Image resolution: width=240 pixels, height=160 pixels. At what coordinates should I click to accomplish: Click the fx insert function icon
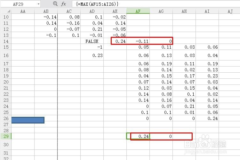point(64,4)
